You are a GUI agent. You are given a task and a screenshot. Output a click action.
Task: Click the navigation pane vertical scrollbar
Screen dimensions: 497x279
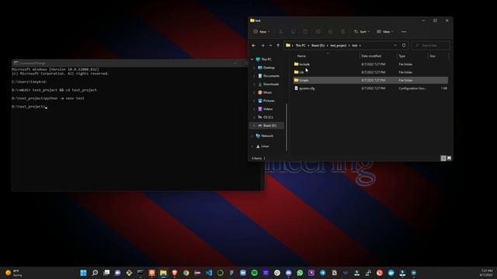click(287, 126)
